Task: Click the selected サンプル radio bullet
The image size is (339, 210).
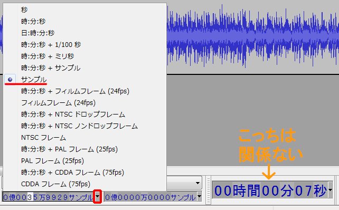Action: 10,80
